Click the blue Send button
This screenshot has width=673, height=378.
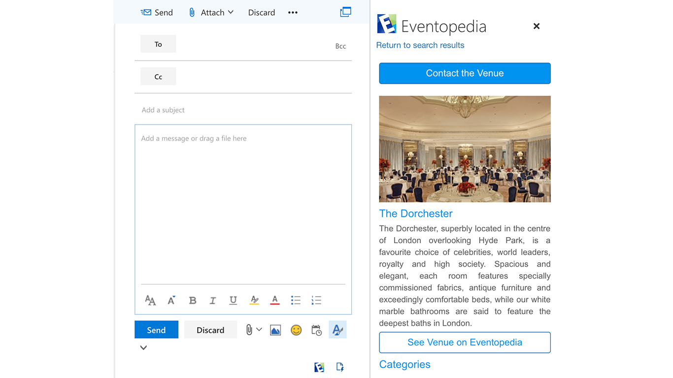point(156,330)
